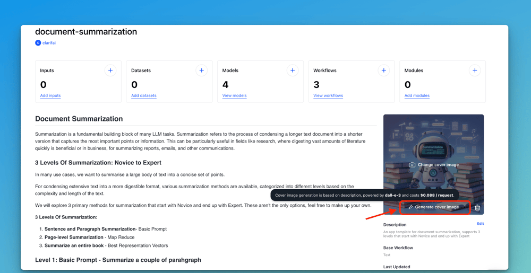Click the Change cover image text
The image size is (531, 273).
(x=438, y=165)
